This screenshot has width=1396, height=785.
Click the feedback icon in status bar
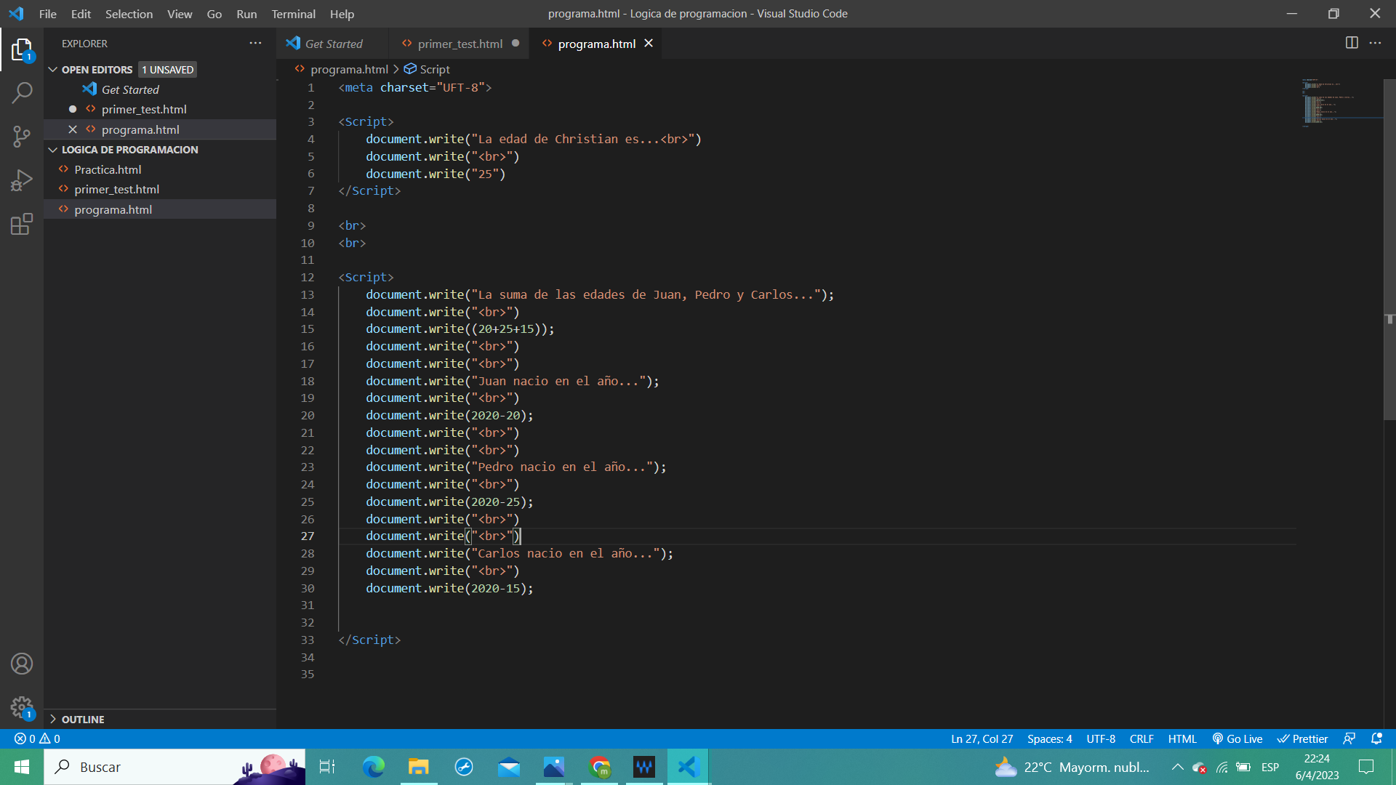coord(1349,738)
